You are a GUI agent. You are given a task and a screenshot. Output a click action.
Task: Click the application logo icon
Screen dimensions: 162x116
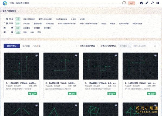5,3
